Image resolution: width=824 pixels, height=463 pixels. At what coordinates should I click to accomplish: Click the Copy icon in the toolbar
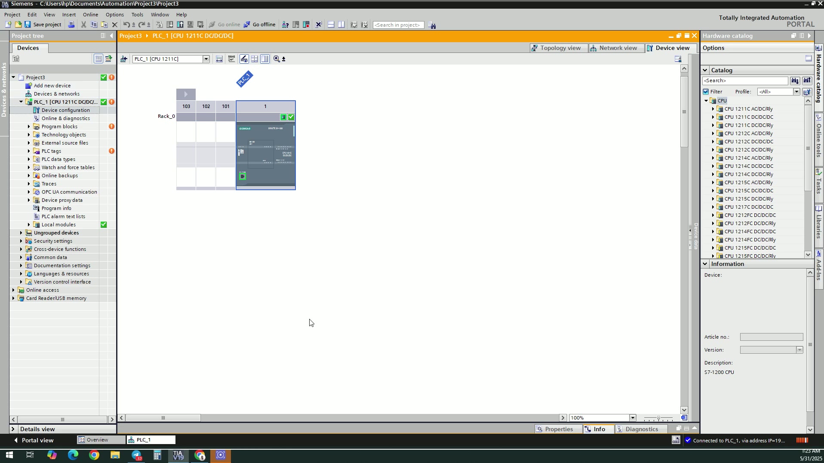94,25
